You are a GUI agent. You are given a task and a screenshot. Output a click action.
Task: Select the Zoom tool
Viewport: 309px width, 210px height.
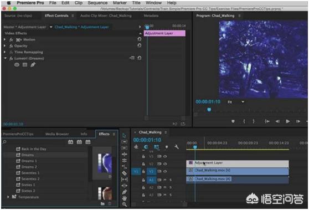pyautogui.click(x=125, y=204)
